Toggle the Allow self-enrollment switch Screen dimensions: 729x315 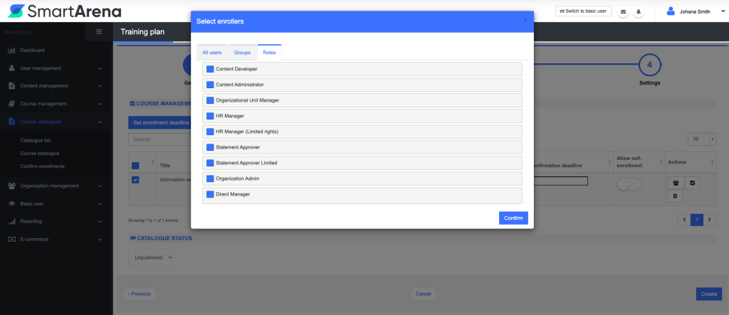click(629, 184)
